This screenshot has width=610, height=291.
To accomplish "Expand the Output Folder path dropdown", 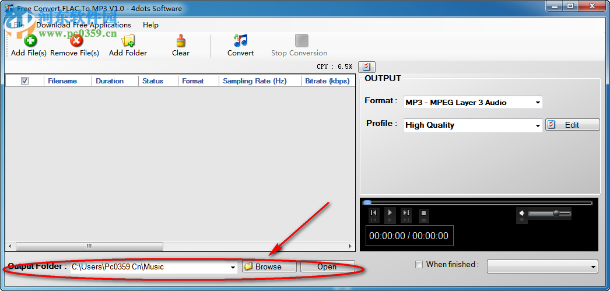I will (x=233, y=267).
